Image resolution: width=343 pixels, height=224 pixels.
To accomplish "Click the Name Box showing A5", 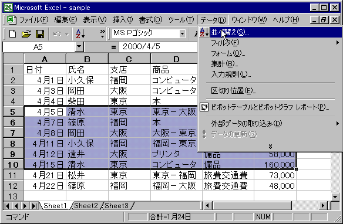I will 39,47.
